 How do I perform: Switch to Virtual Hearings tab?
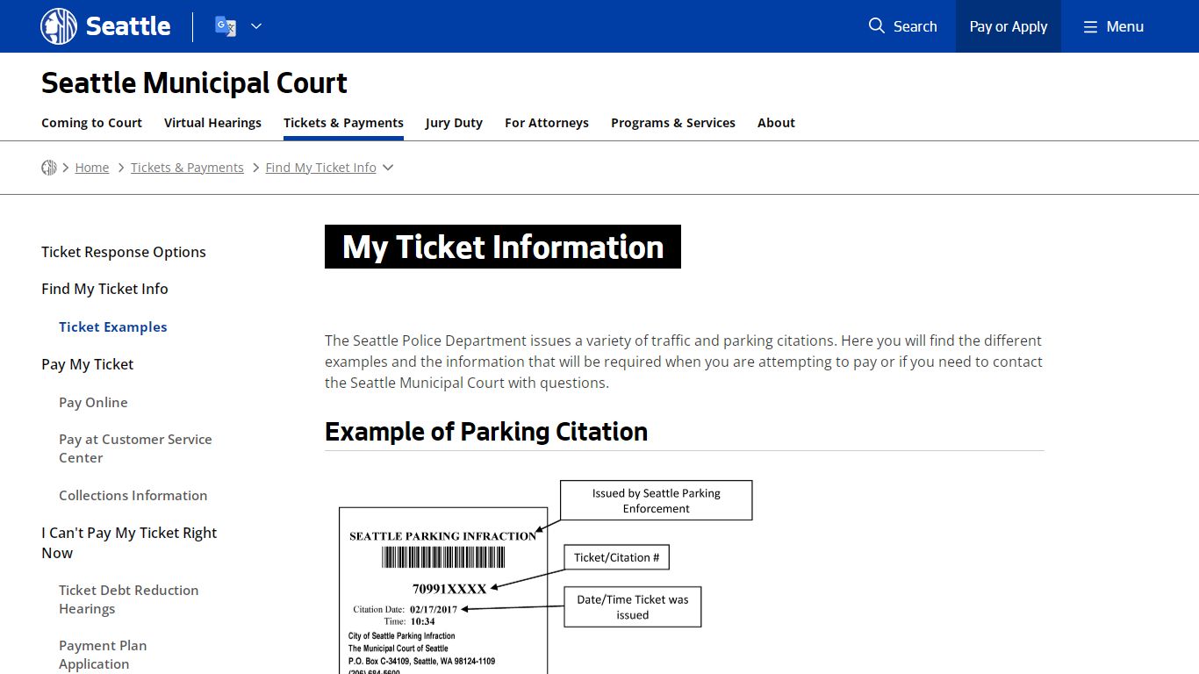click(x=212, y=123)
